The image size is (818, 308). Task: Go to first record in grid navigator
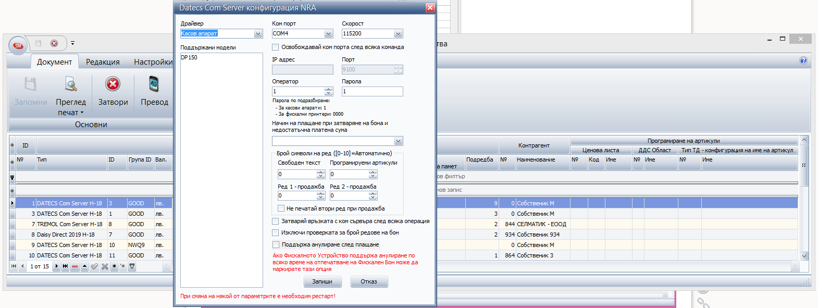(14, 266)
